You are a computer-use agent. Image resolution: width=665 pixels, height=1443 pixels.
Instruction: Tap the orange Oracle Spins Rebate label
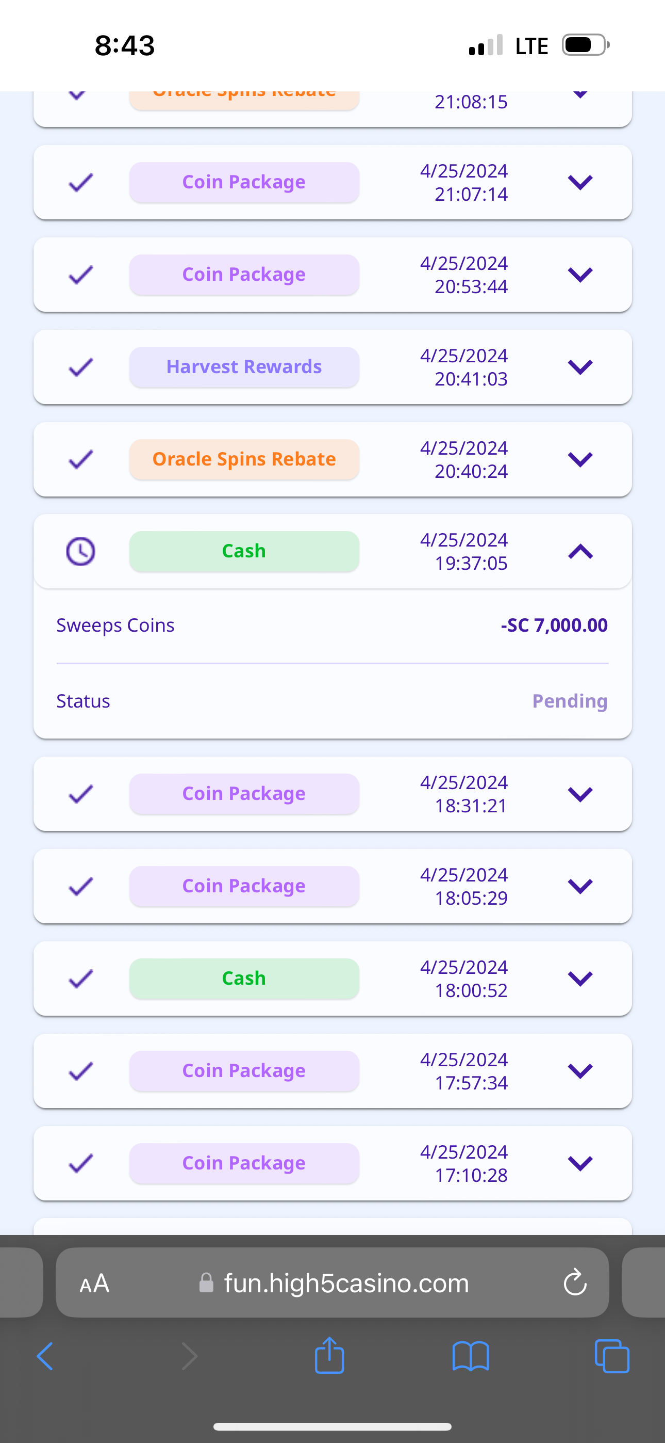point(244,459)
